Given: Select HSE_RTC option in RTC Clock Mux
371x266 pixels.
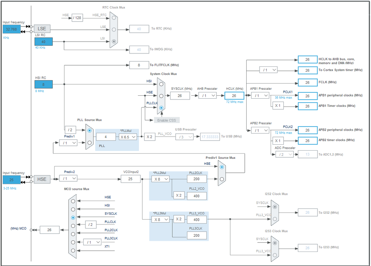Looking at the screenshot, I should pyautogui.click(x=114, y=18).
